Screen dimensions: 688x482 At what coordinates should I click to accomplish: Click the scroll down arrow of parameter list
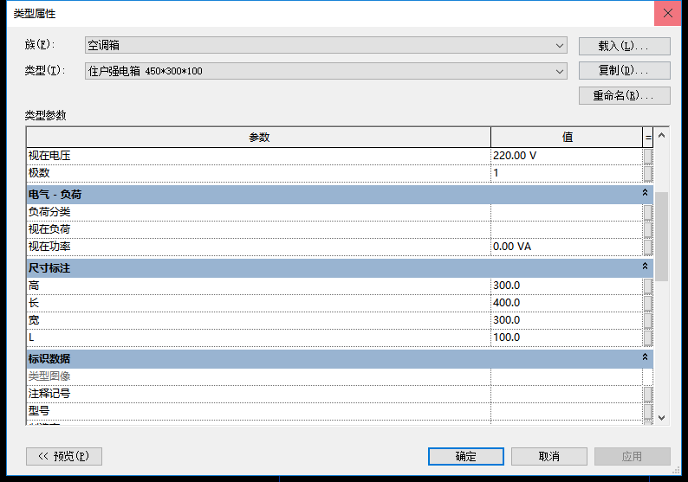click(662, 418)
